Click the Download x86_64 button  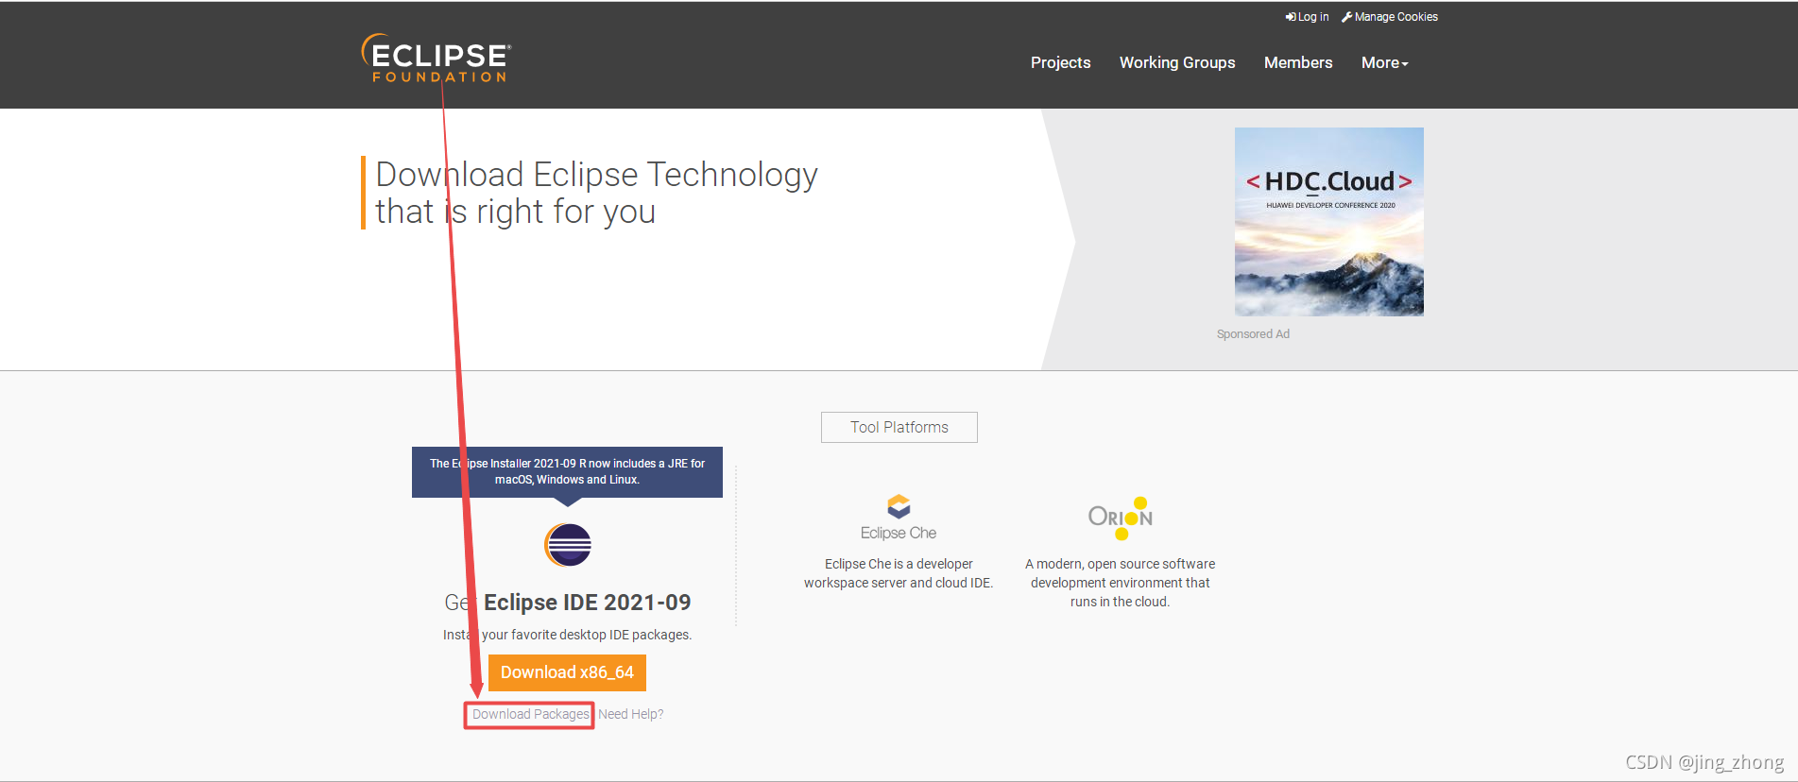pyautogui.click(x=567, y=672)
